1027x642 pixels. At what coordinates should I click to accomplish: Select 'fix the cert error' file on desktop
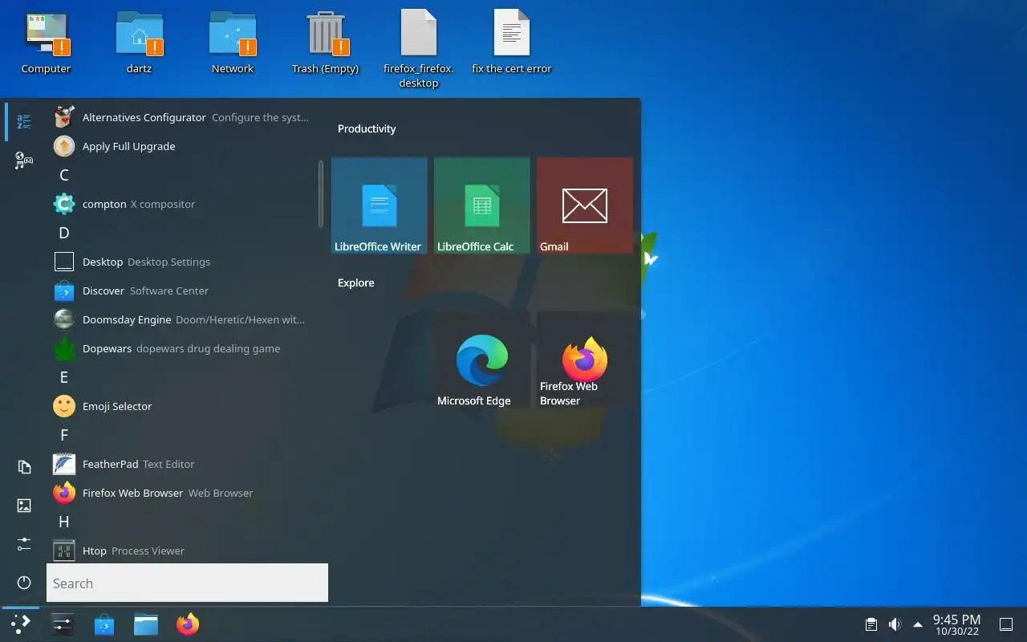click(x=512, y=42)
